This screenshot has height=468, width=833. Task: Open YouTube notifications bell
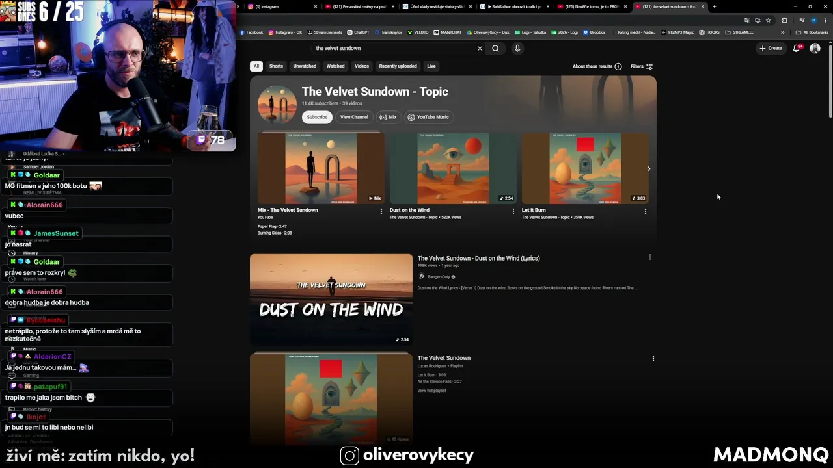(x=797, y=48)
